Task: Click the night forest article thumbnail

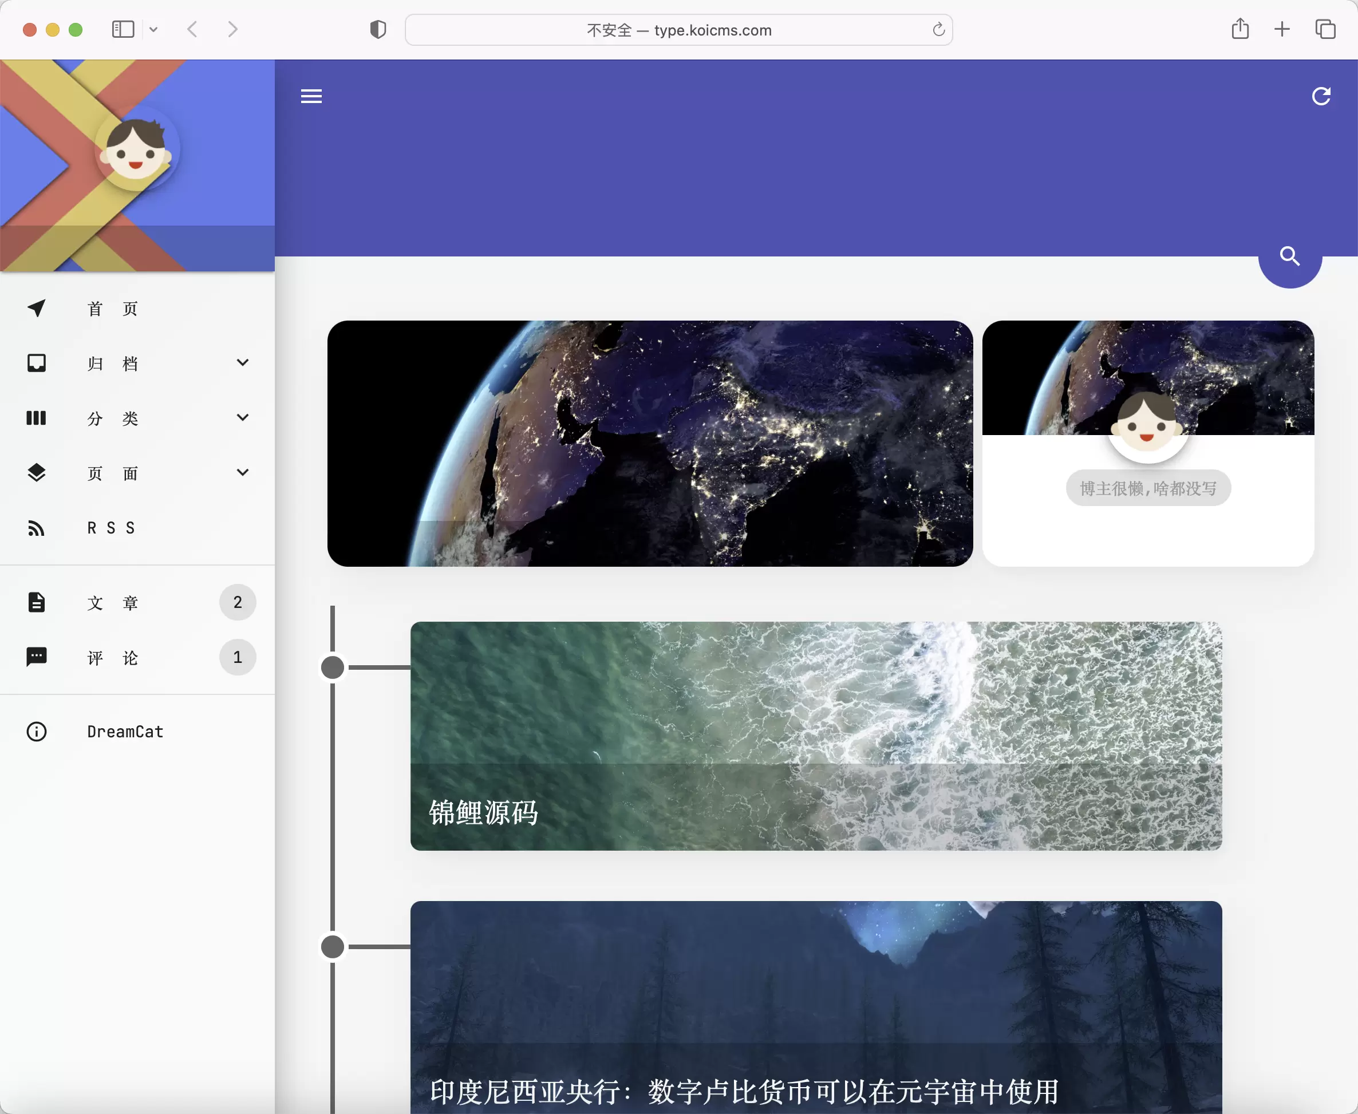Action: [x=816, y=1008]
